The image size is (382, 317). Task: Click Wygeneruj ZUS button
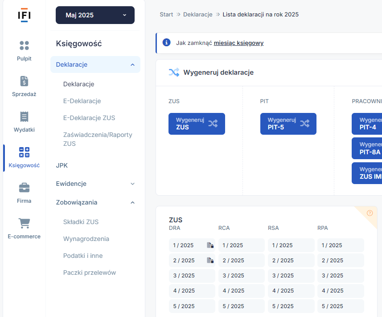(197, 124)
